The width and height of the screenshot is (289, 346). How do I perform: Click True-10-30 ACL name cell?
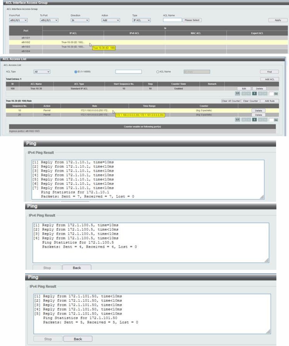pos(36,88)
